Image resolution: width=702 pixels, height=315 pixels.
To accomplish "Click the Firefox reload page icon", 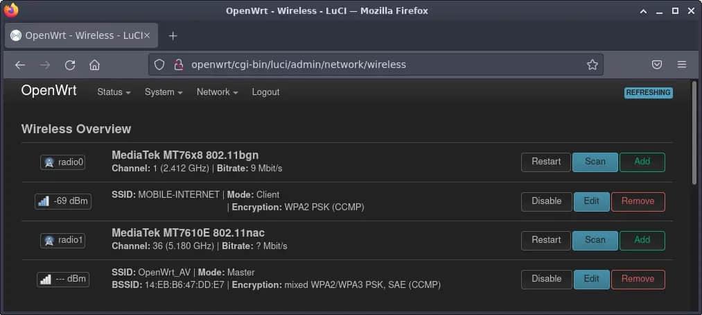I will point(70,65).
